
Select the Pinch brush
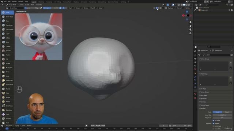[7, 72]
